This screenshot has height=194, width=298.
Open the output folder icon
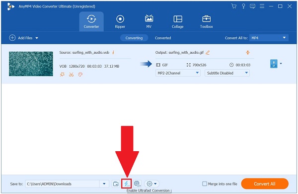pos(116,184)
